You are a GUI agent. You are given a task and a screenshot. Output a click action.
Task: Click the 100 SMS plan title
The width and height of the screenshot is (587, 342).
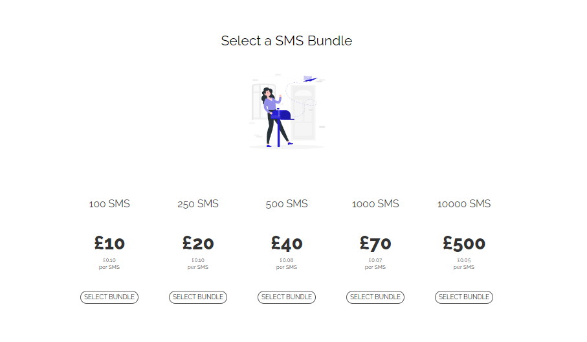pos(109,204)
